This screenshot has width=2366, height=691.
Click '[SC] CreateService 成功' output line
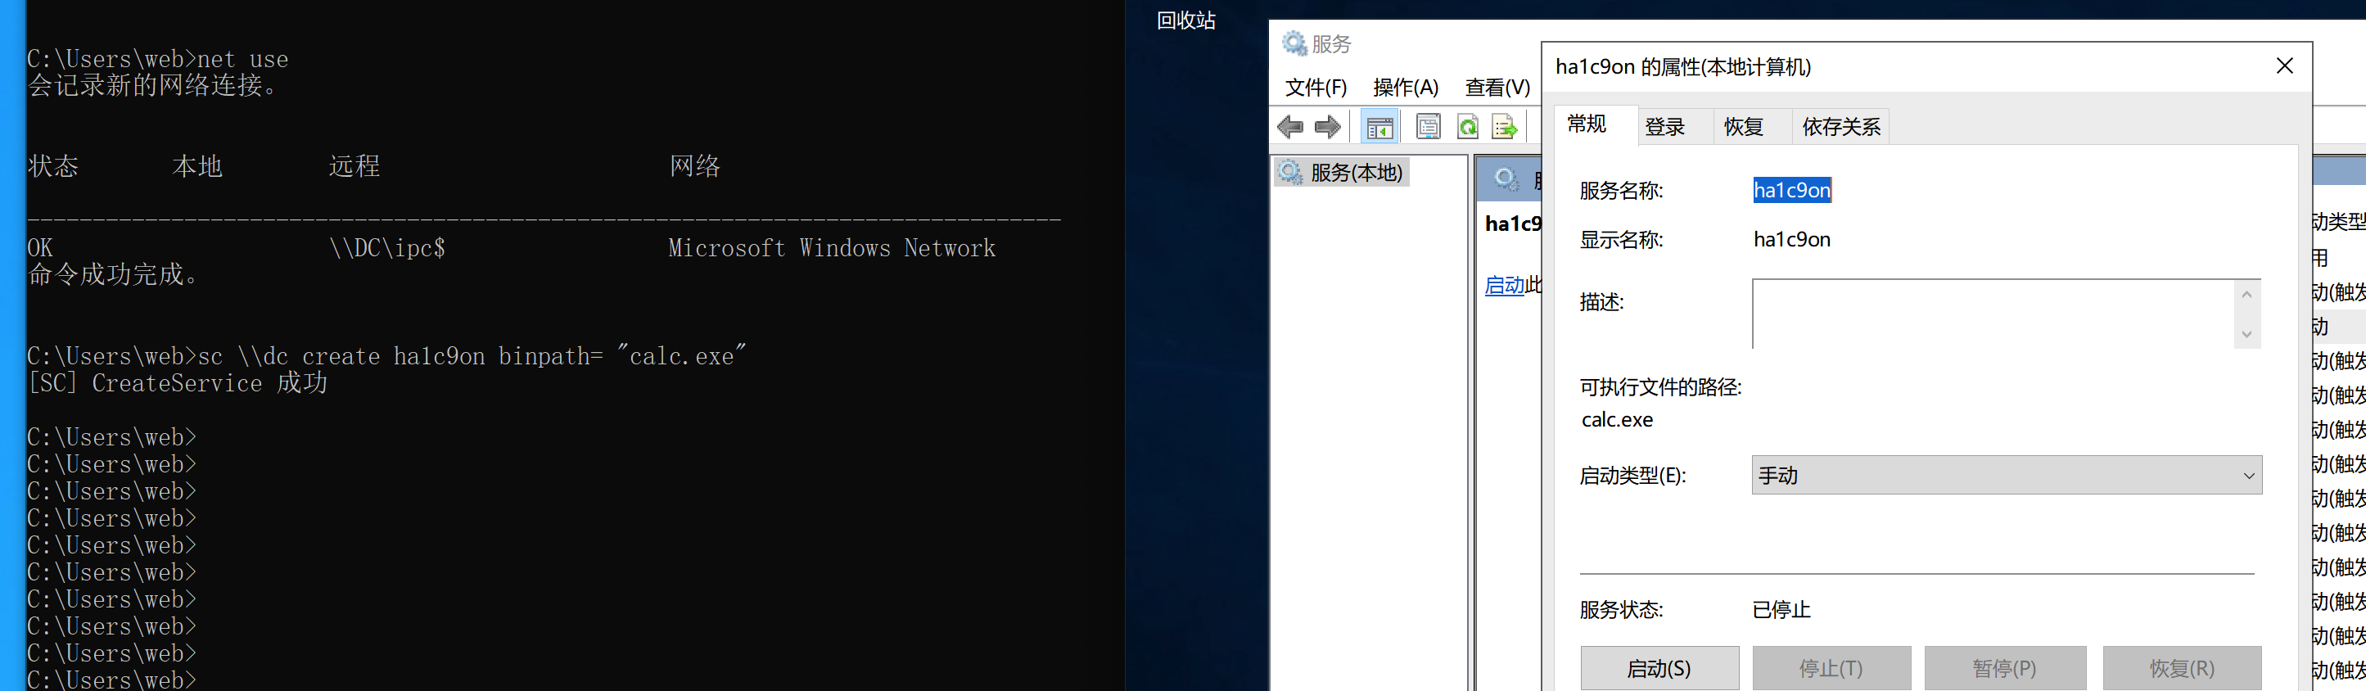tap(178, 383)
